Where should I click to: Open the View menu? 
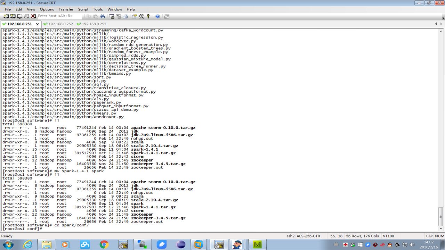(31, 9)
